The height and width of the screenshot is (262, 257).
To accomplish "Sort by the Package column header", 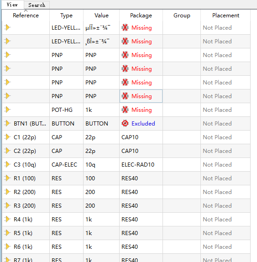I will [x=141, y=16].
